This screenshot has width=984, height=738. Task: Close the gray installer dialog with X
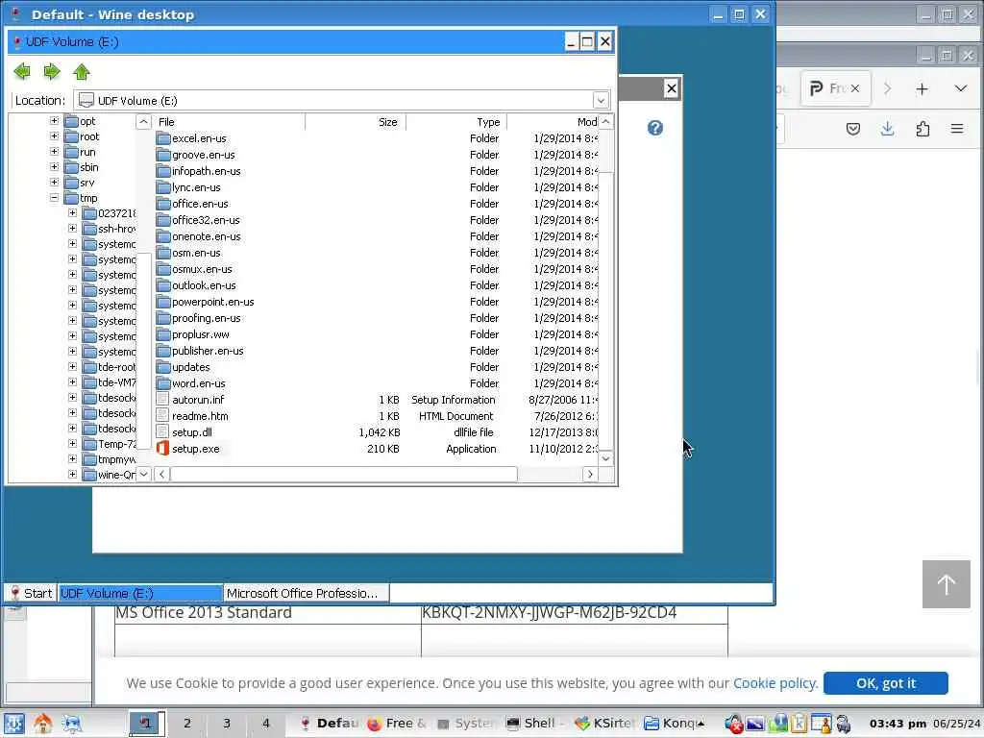tap(672, 88)
